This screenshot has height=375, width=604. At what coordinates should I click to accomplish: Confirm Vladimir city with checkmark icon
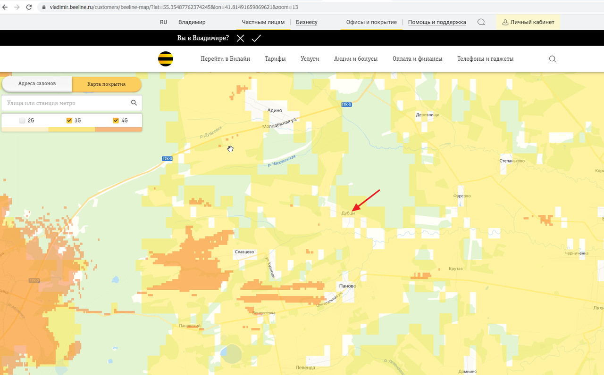pos(256,38)
